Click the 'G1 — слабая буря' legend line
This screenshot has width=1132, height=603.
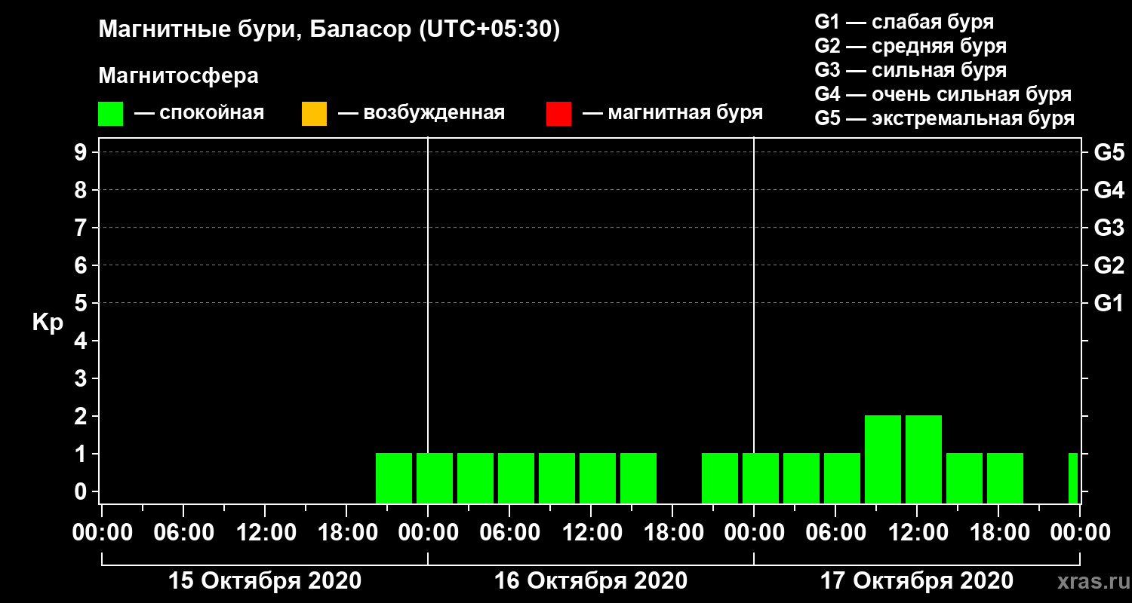[x=904, y=21]
